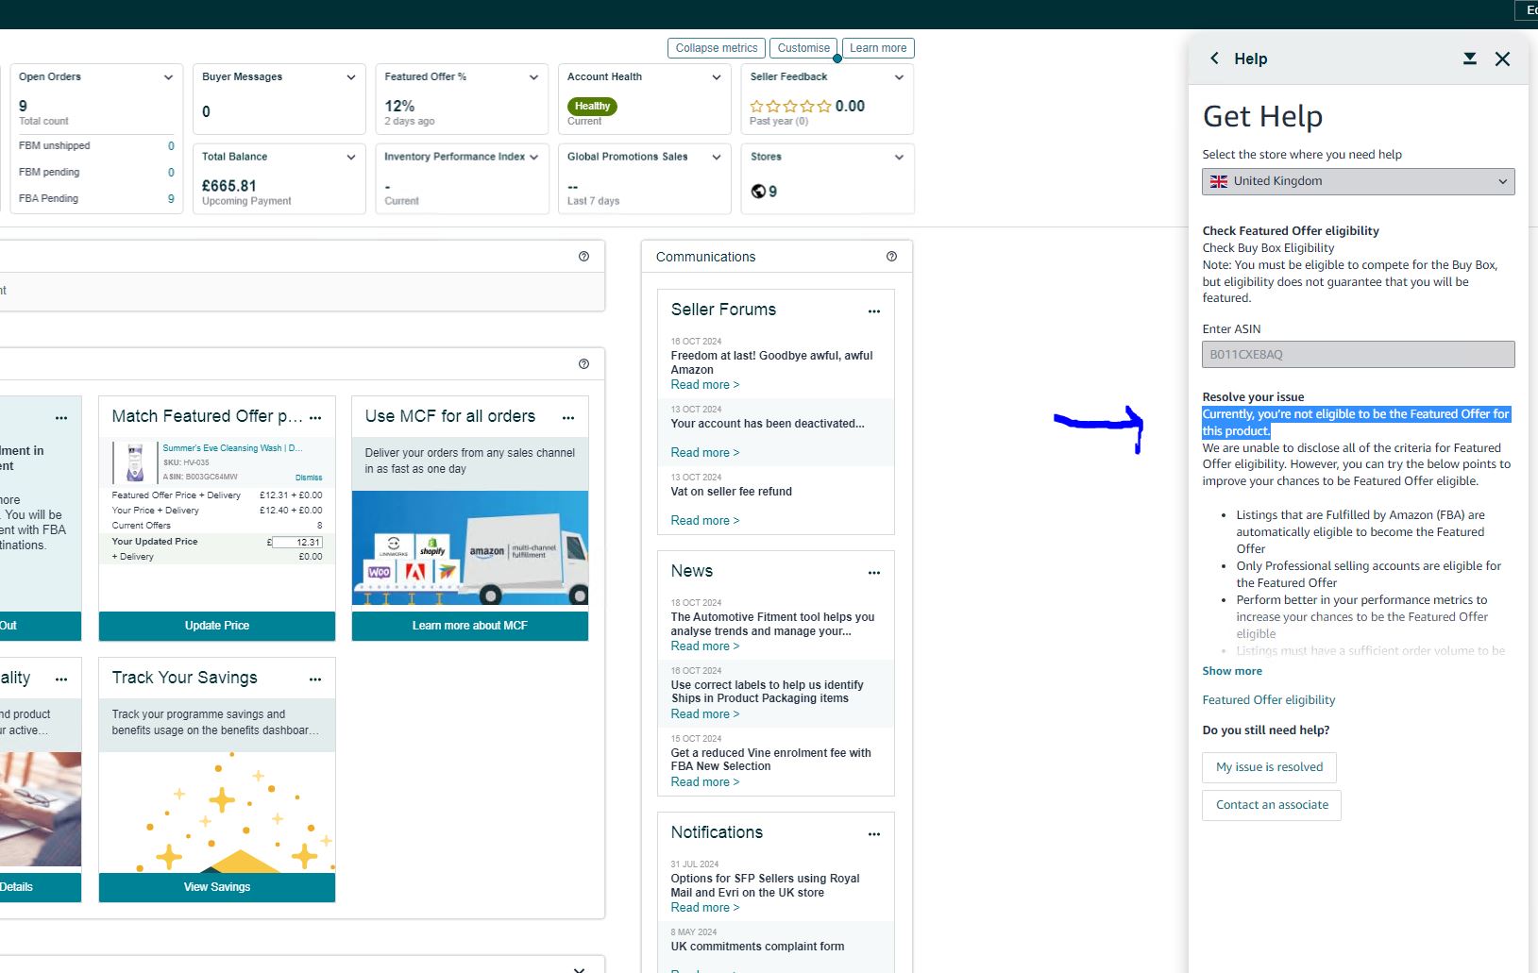1538x973 pixels.
Task: Go back in the Help panel
Action: coord(1214,59)
